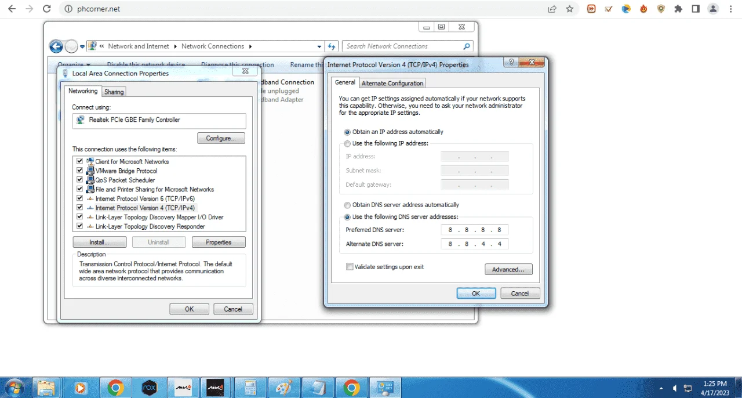Refresh the Network Connections address bar
742x398 pixels.
(x=332, y=46)
